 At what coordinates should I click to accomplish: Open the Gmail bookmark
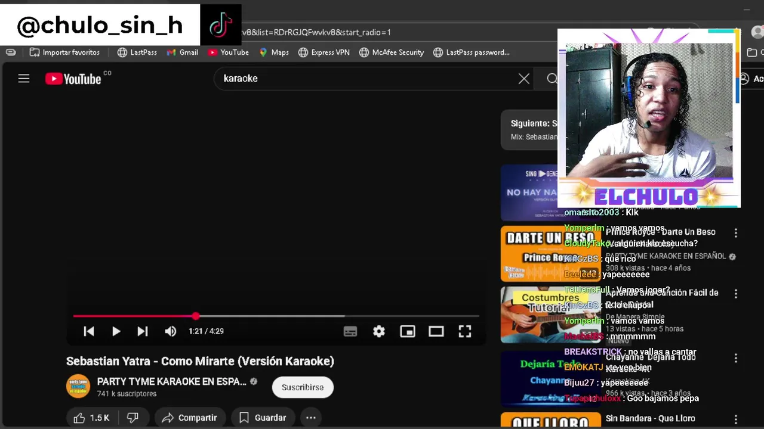183,52
